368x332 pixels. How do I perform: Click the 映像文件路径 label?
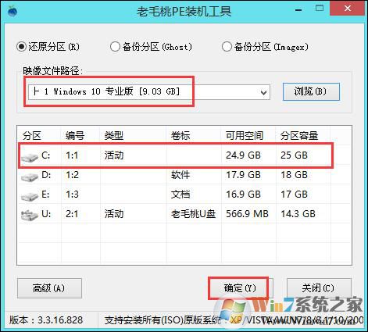[x=53, y=71]
